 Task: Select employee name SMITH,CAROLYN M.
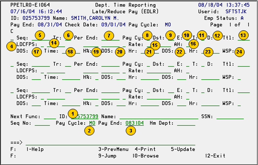click(x=95, y=18)
